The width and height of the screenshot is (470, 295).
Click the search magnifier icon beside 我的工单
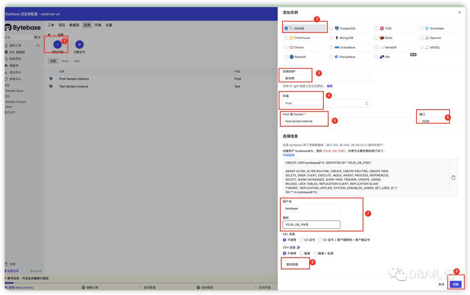38,46
